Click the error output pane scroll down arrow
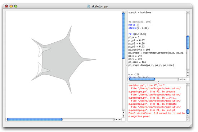The height and width of the screenshot is (132, 198). [188, 119]
